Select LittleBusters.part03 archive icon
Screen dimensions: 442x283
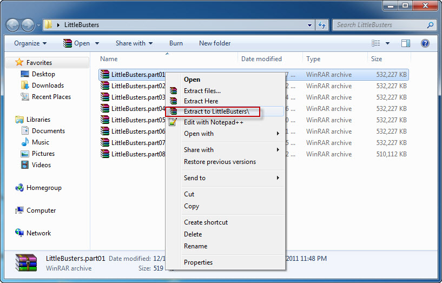[x=104, y=97]
